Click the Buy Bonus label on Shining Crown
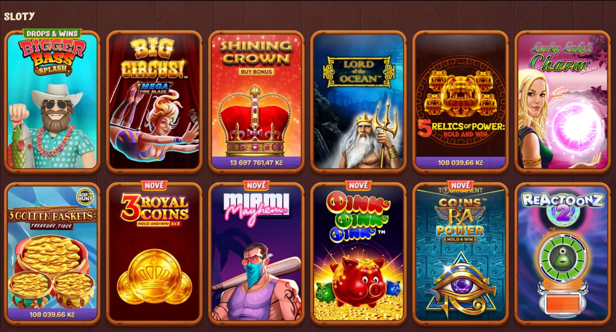The width and height of the screenshot is (616, 332). [256, 71]
